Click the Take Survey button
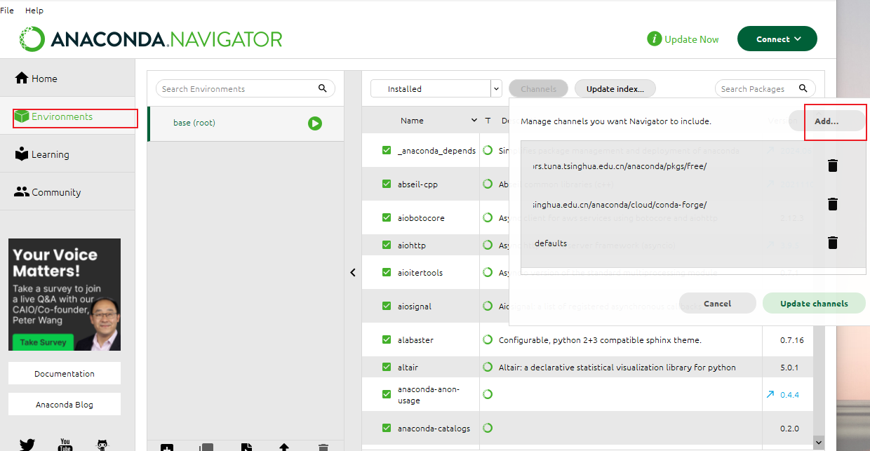 tap(43, 342)
